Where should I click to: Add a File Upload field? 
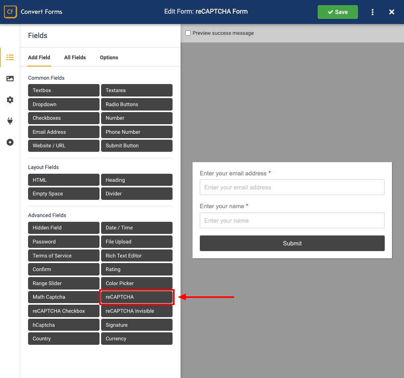[137, 242]
